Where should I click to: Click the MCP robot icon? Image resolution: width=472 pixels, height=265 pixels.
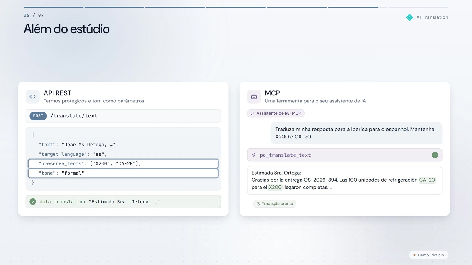pyautogui.click(x=254, y=97)
